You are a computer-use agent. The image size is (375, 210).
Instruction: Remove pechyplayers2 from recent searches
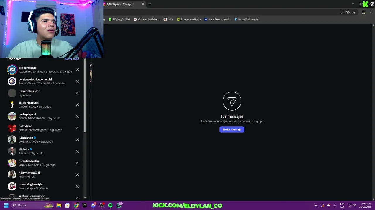click(x=77, y=116)
